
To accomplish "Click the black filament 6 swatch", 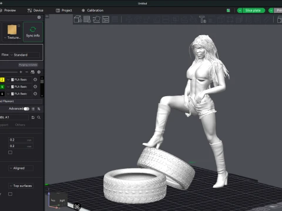I will click(2, 94).
